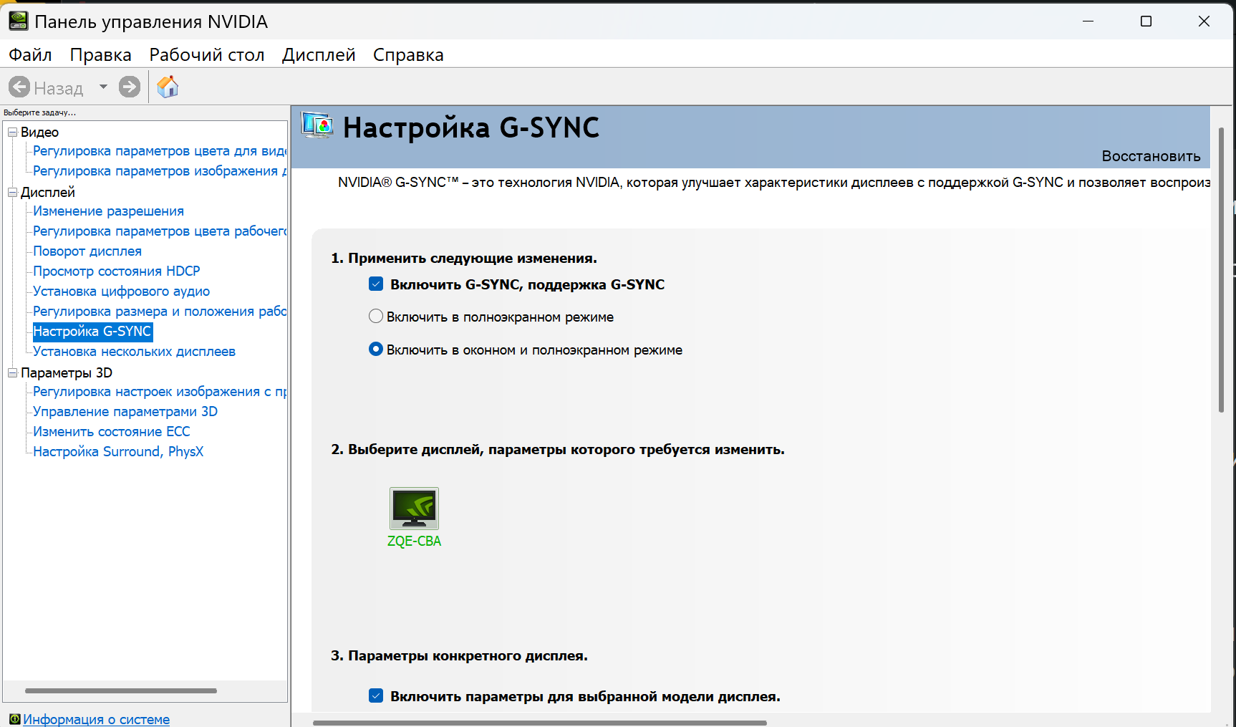The height and width of the screenshot is (727, 1236).
Task: Click the main panel vertical scrollbar
Action: tap(1222, 270)
